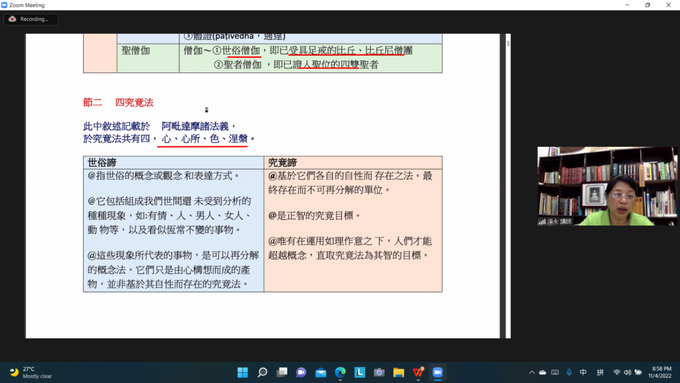Click the cloud Recording indicator
The height and width of the screenshot is (383, 680).
pos(31,19)
